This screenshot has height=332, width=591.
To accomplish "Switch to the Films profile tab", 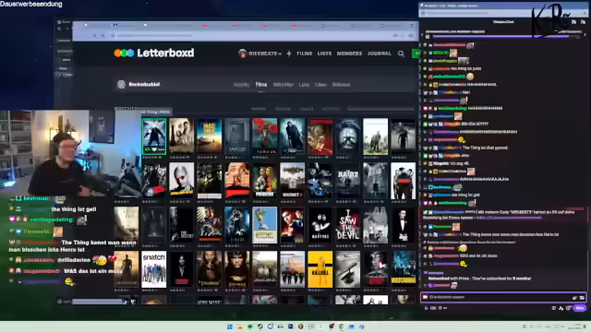I will (x=261, y=85).
